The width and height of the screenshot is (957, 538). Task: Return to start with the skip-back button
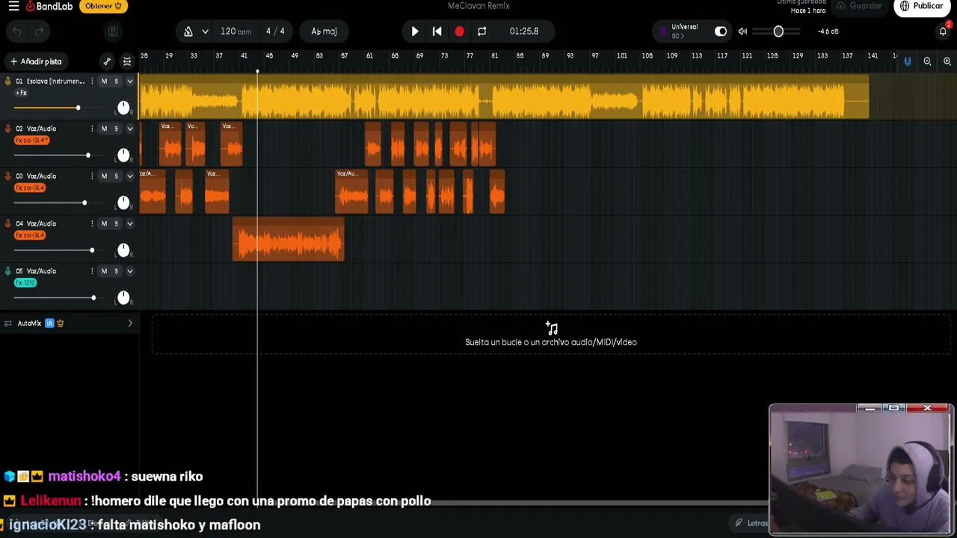click(x=437, y=31)
